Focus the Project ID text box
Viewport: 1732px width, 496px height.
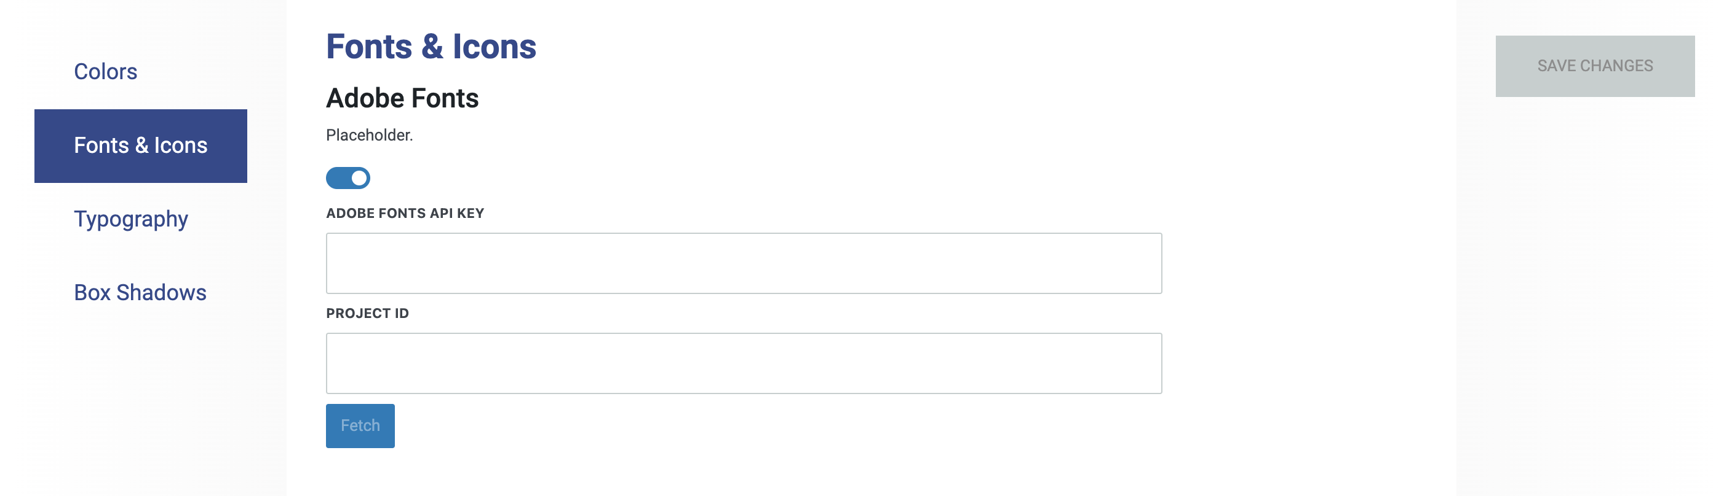tap(743, 363)
